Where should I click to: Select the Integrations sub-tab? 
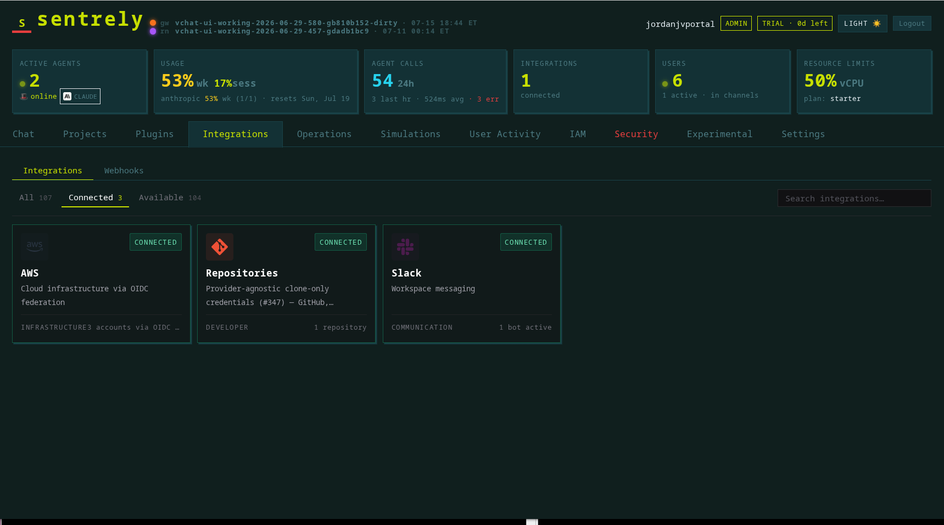pos(53,171)
